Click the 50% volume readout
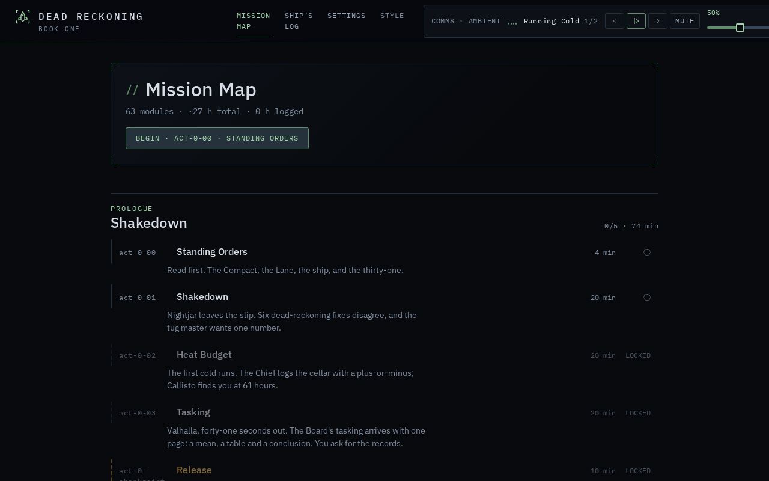 pos(713,13)
